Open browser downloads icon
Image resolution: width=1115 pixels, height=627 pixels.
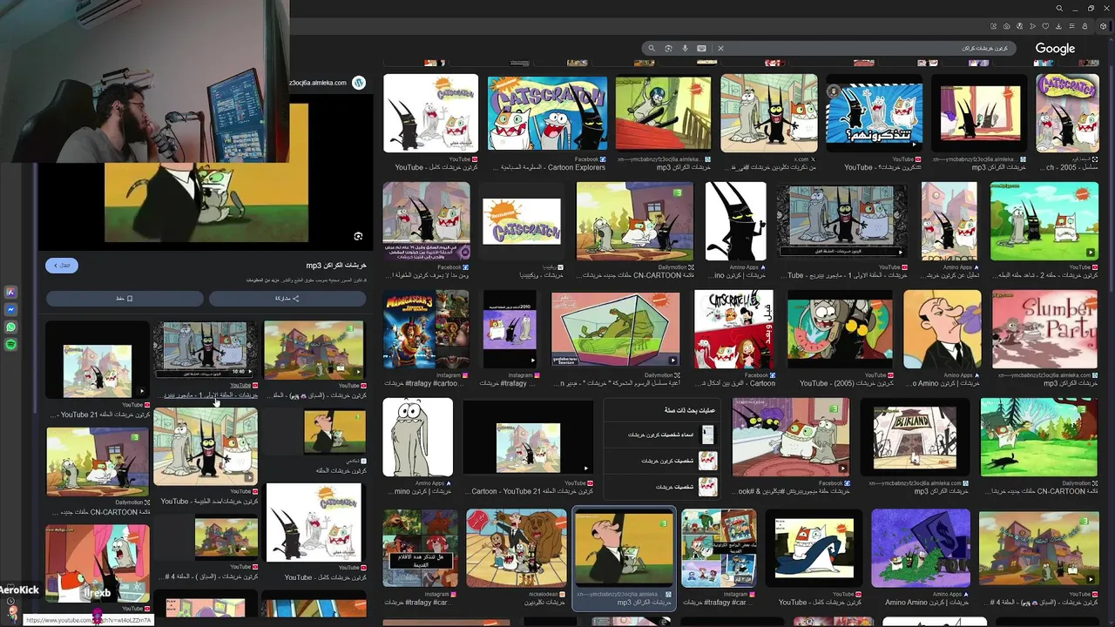pos(1058,26)
